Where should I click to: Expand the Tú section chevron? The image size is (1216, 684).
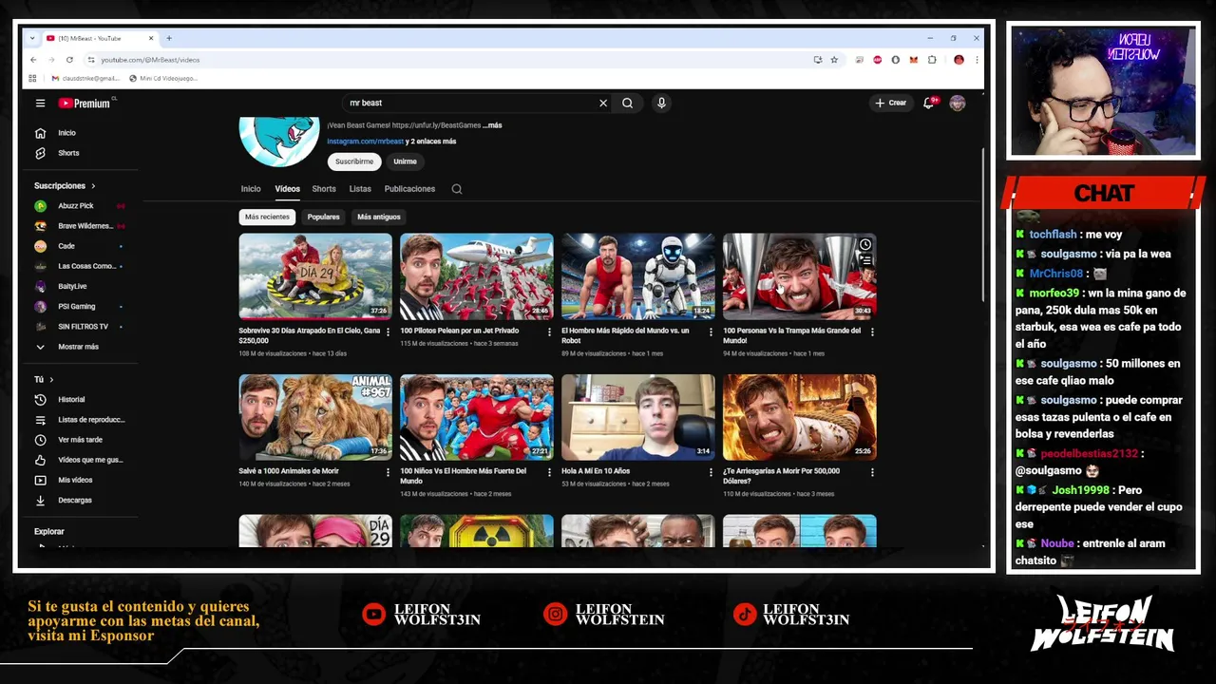click(51, 380)
